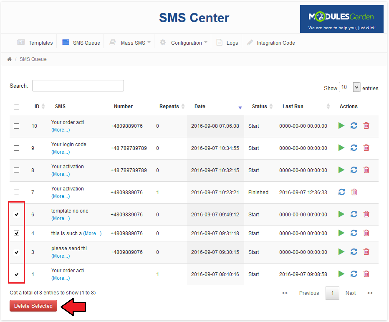
Task: Toggle select-all checkbox in table header
Action: (x=16, y=106)
